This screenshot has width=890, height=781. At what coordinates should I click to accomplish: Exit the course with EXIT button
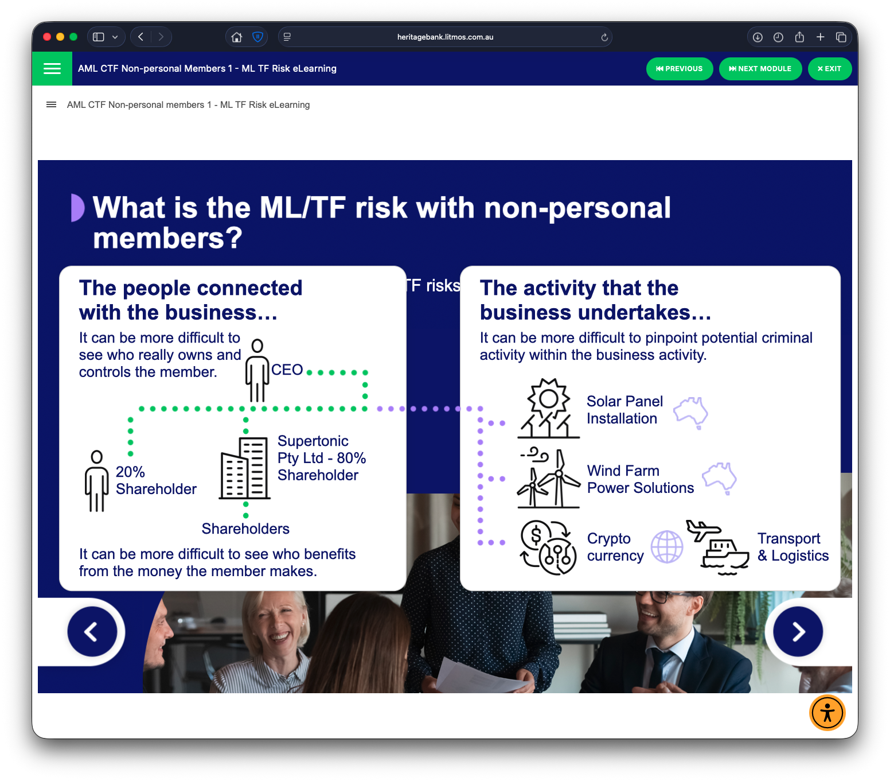[829, 69]
